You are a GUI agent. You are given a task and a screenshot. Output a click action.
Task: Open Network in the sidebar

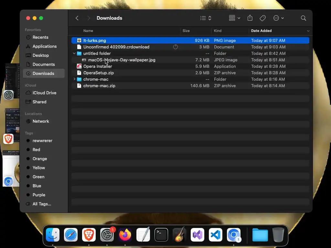tap(44, 121)
